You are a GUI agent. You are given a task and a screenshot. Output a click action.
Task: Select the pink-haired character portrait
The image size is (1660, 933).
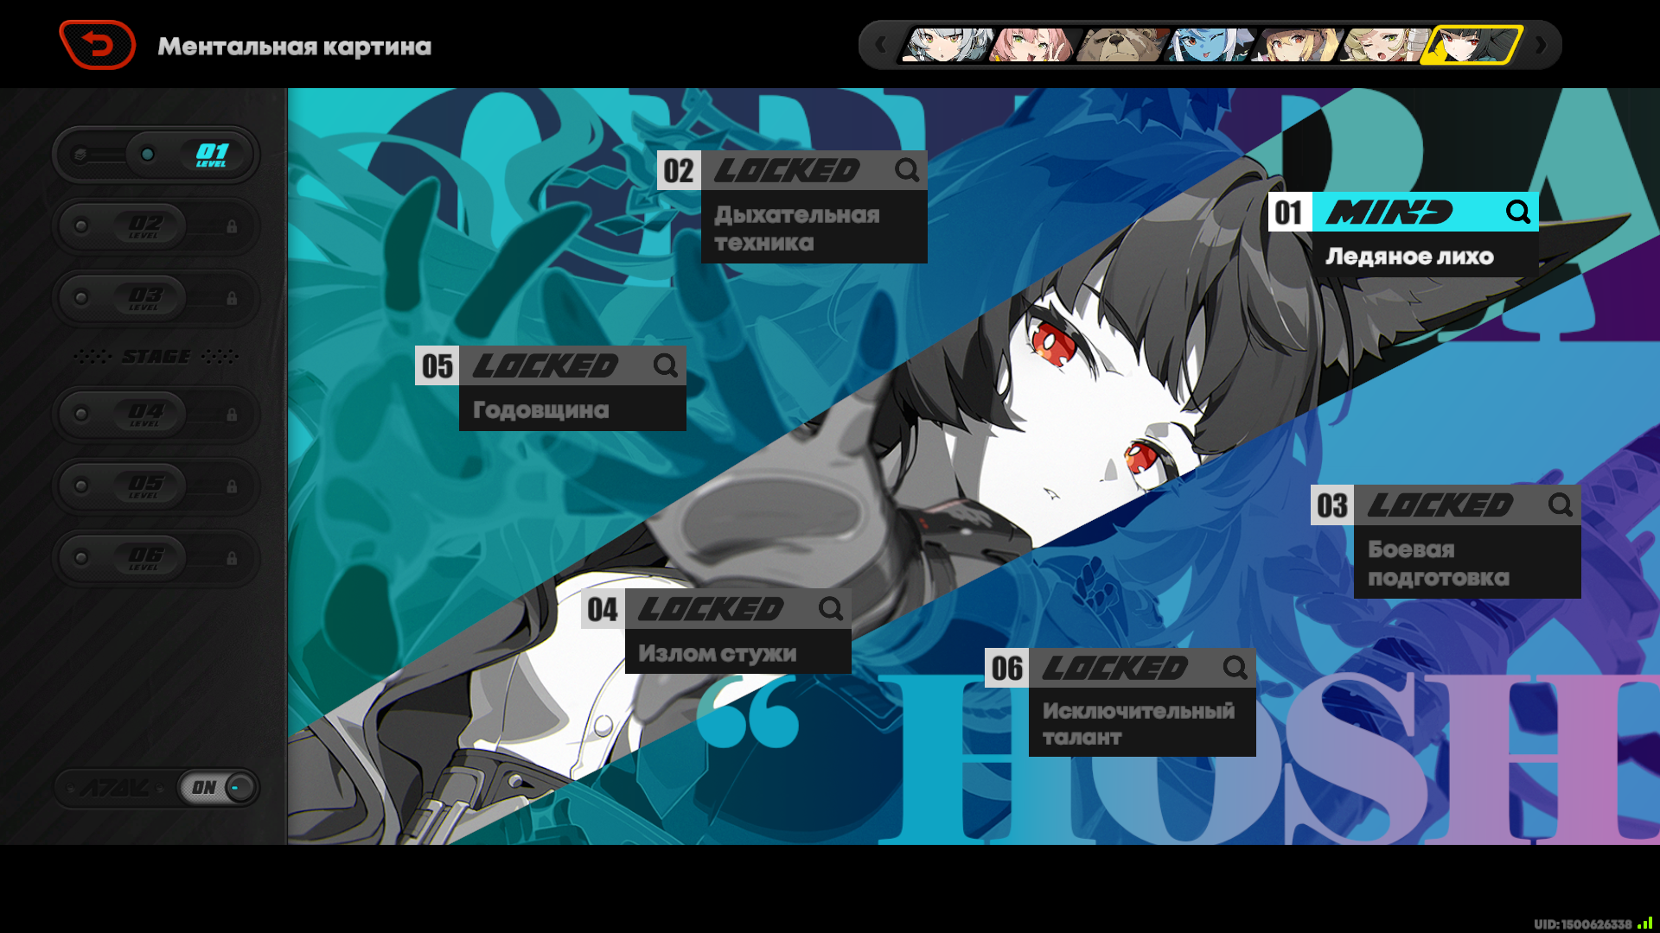tap(1033, 45)
